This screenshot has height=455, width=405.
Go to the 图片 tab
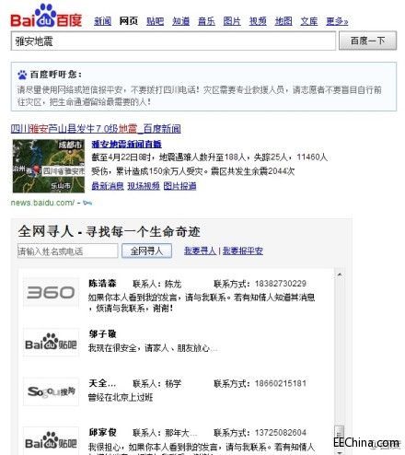(x=232, y=21)
